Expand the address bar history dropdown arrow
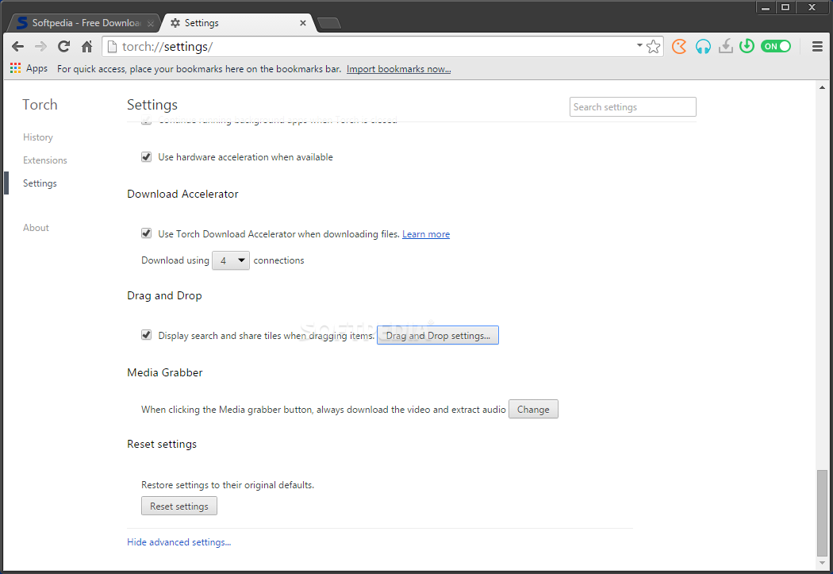 pos(639,46)
